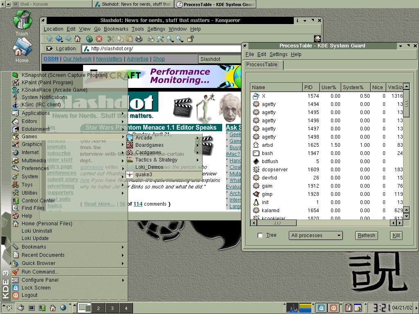Open the Settings menu in KDE System Guard
Image resolution: width=419 pixels, height=314 pixels.
click(278, 54)
